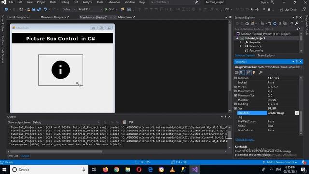
Task: Click Sign in button
Action: click(267, 2)
